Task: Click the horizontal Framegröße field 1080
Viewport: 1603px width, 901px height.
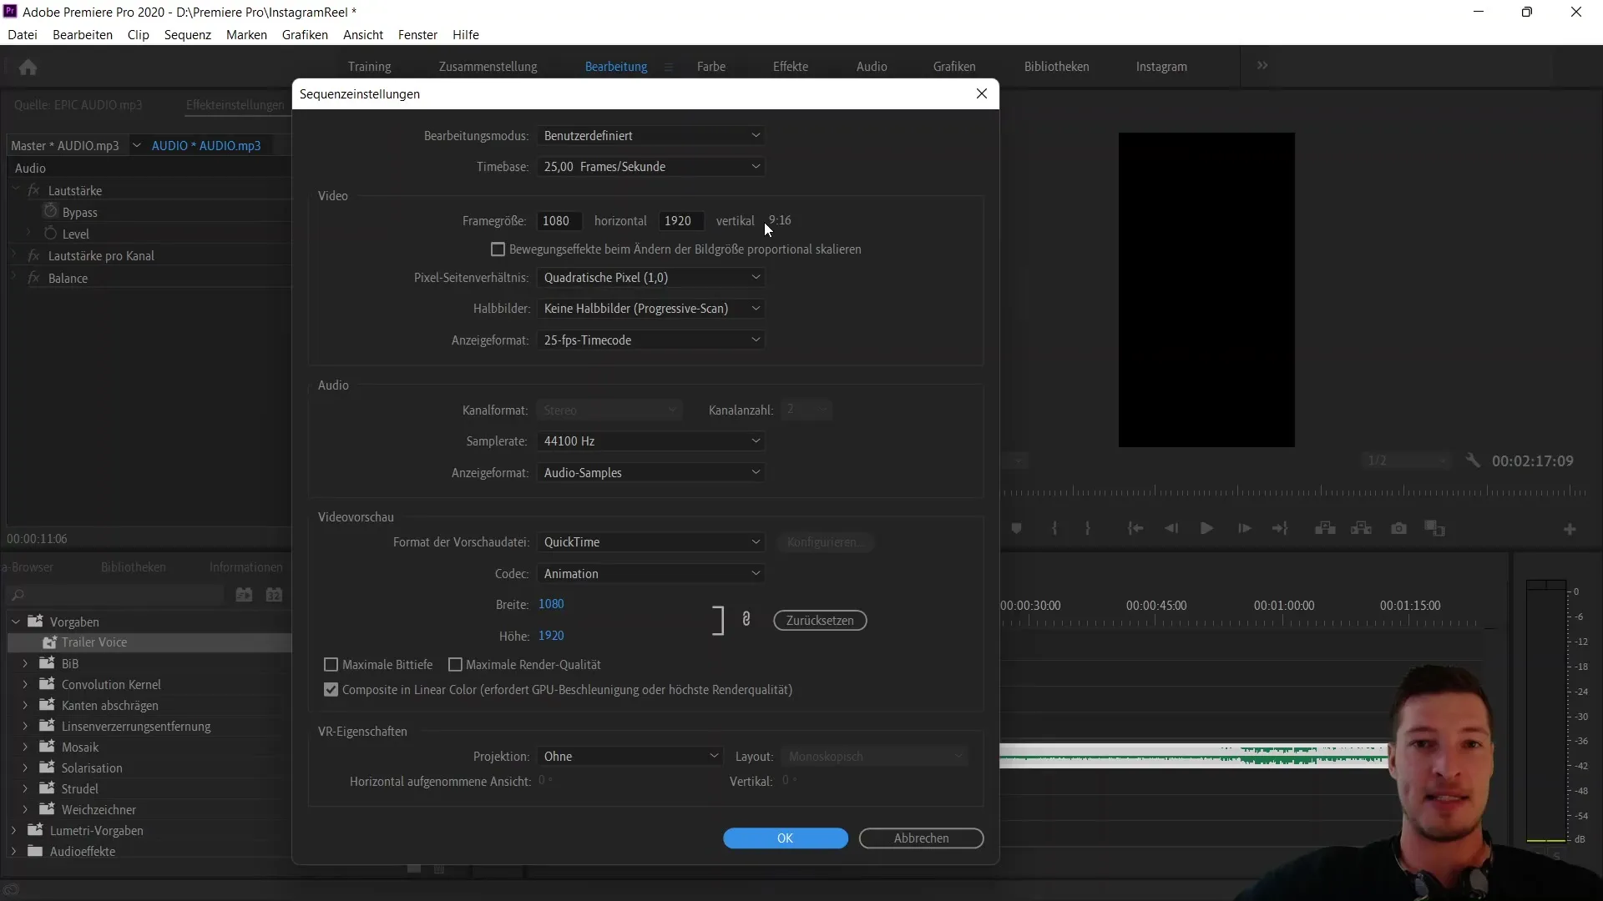Action: [x=558, y=221]
